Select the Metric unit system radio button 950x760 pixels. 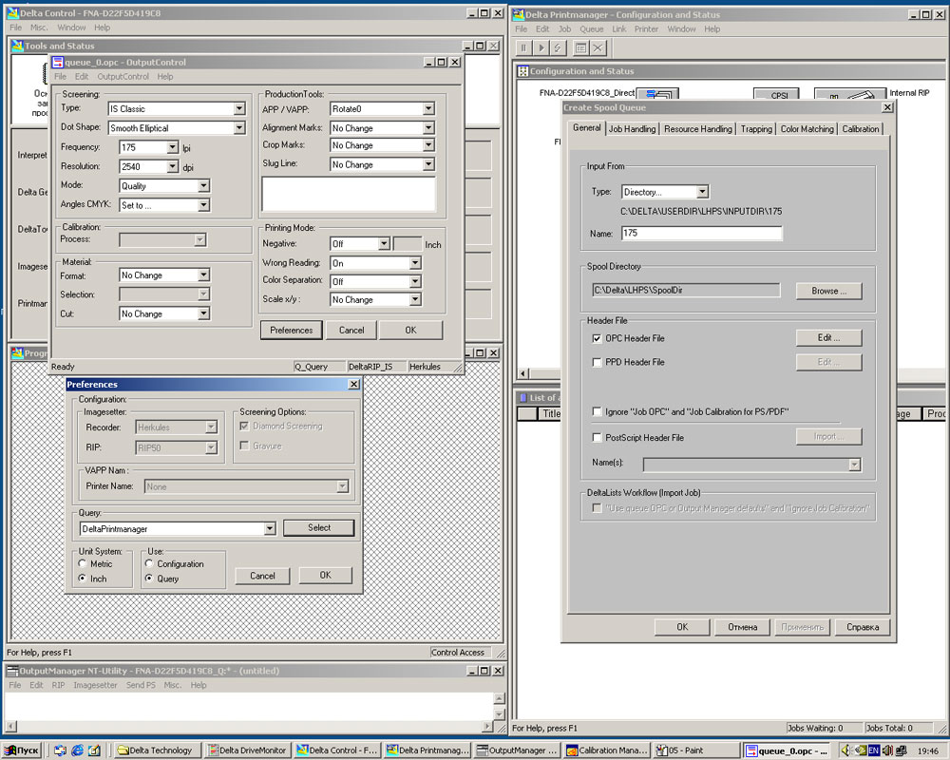click(83, 564)
